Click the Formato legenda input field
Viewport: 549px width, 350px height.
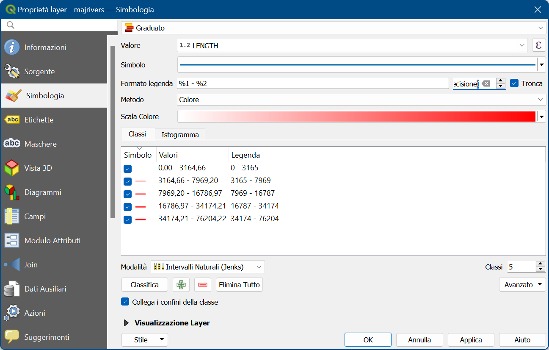click(313, 83)
